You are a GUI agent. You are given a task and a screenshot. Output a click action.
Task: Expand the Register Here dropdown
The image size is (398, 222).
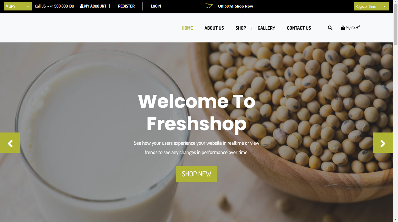pyautogui.click(x=371, y=6)
